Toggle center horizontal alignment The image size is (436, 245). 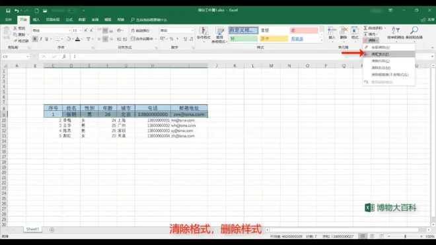point(105,39)
